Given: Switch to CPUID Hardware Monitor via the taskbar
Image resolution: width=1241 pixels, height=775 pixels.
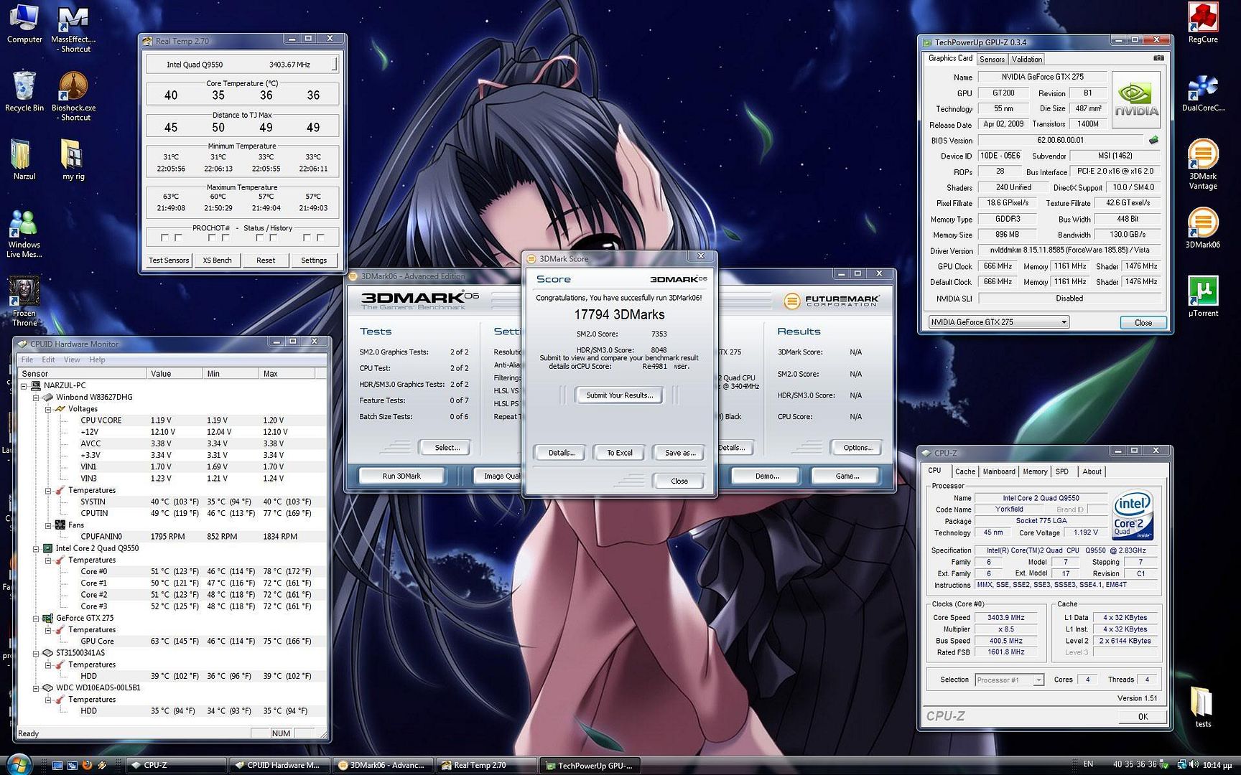Looking at the screenshot, I should (279, 765).
